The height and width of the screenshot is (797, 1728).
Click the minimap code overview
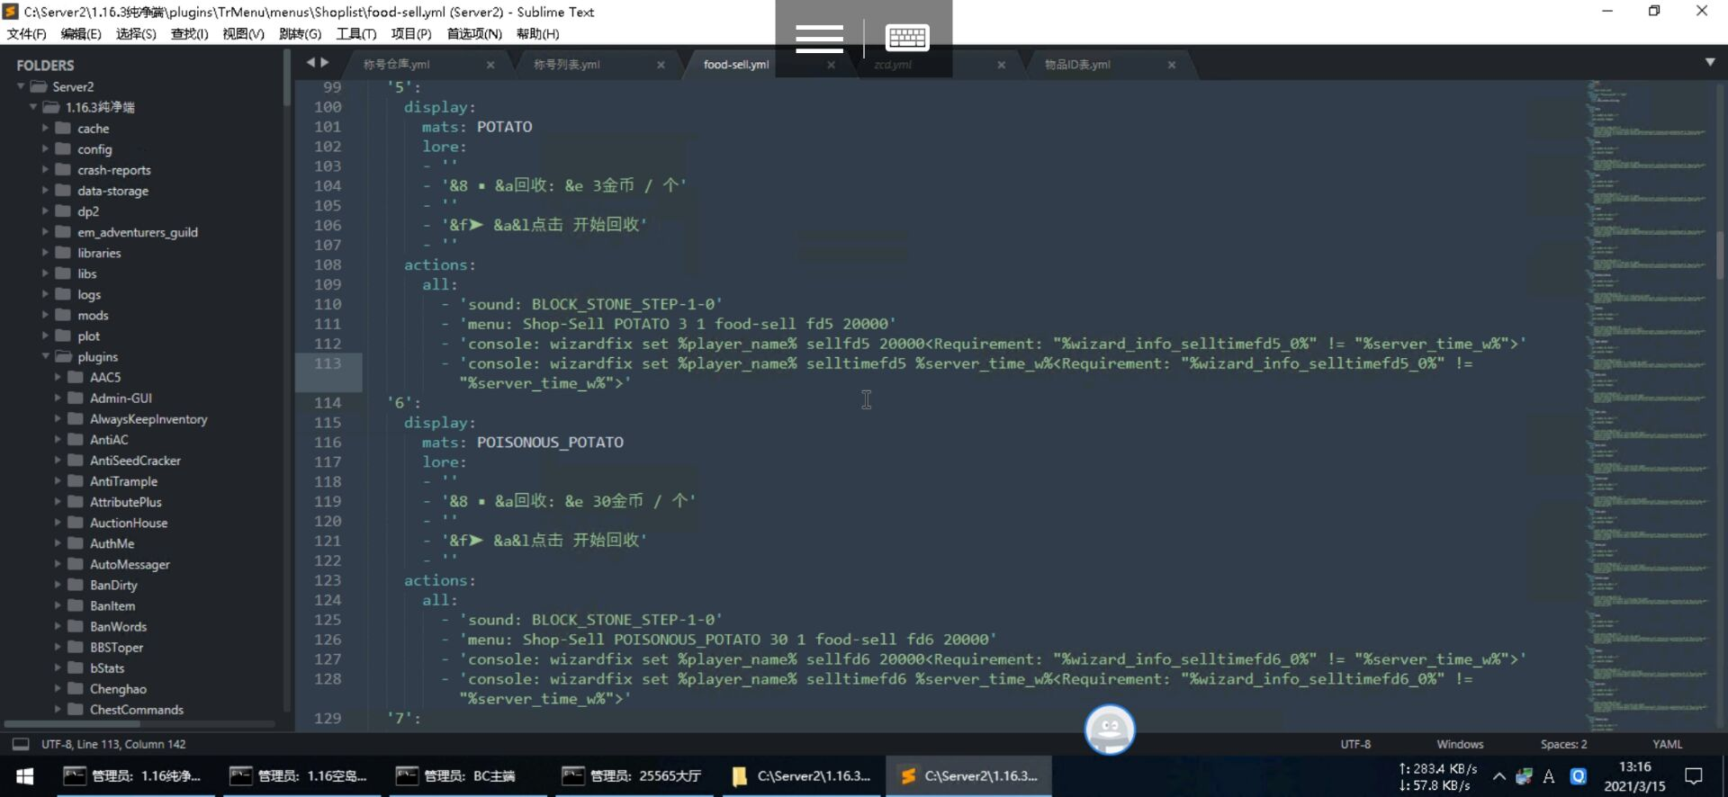pos(1647,405)
